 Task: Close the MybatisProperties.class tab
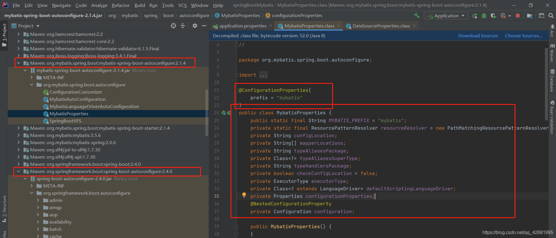click(x=338, y=26)
